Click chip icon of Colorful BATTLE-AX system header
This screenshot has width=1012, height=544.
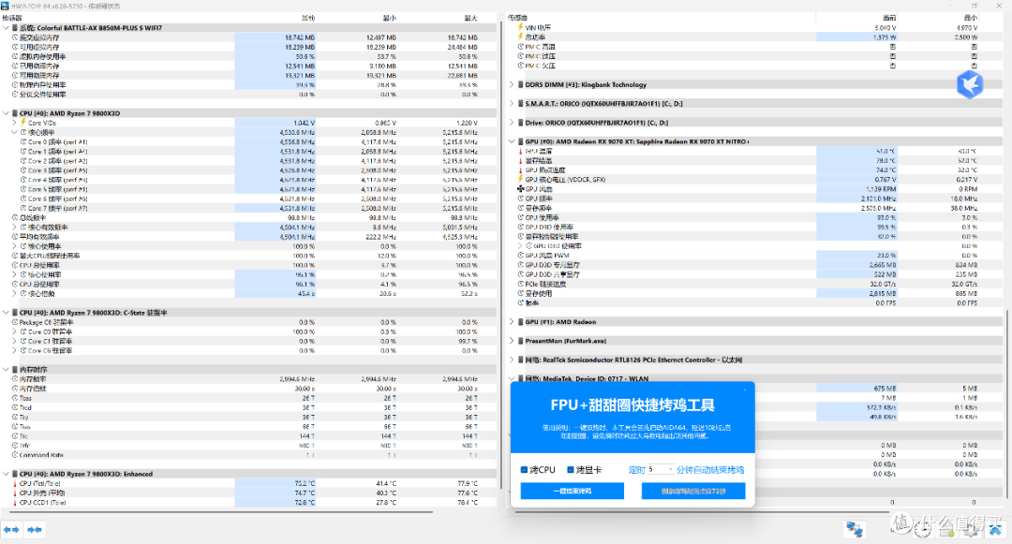(x=15, y=28)
